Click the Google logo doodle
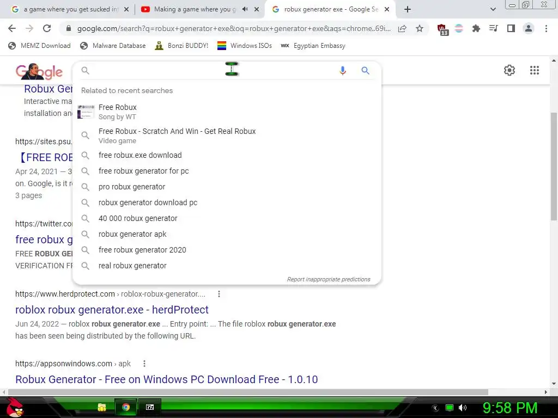558x418 pixels. (39, 72)
